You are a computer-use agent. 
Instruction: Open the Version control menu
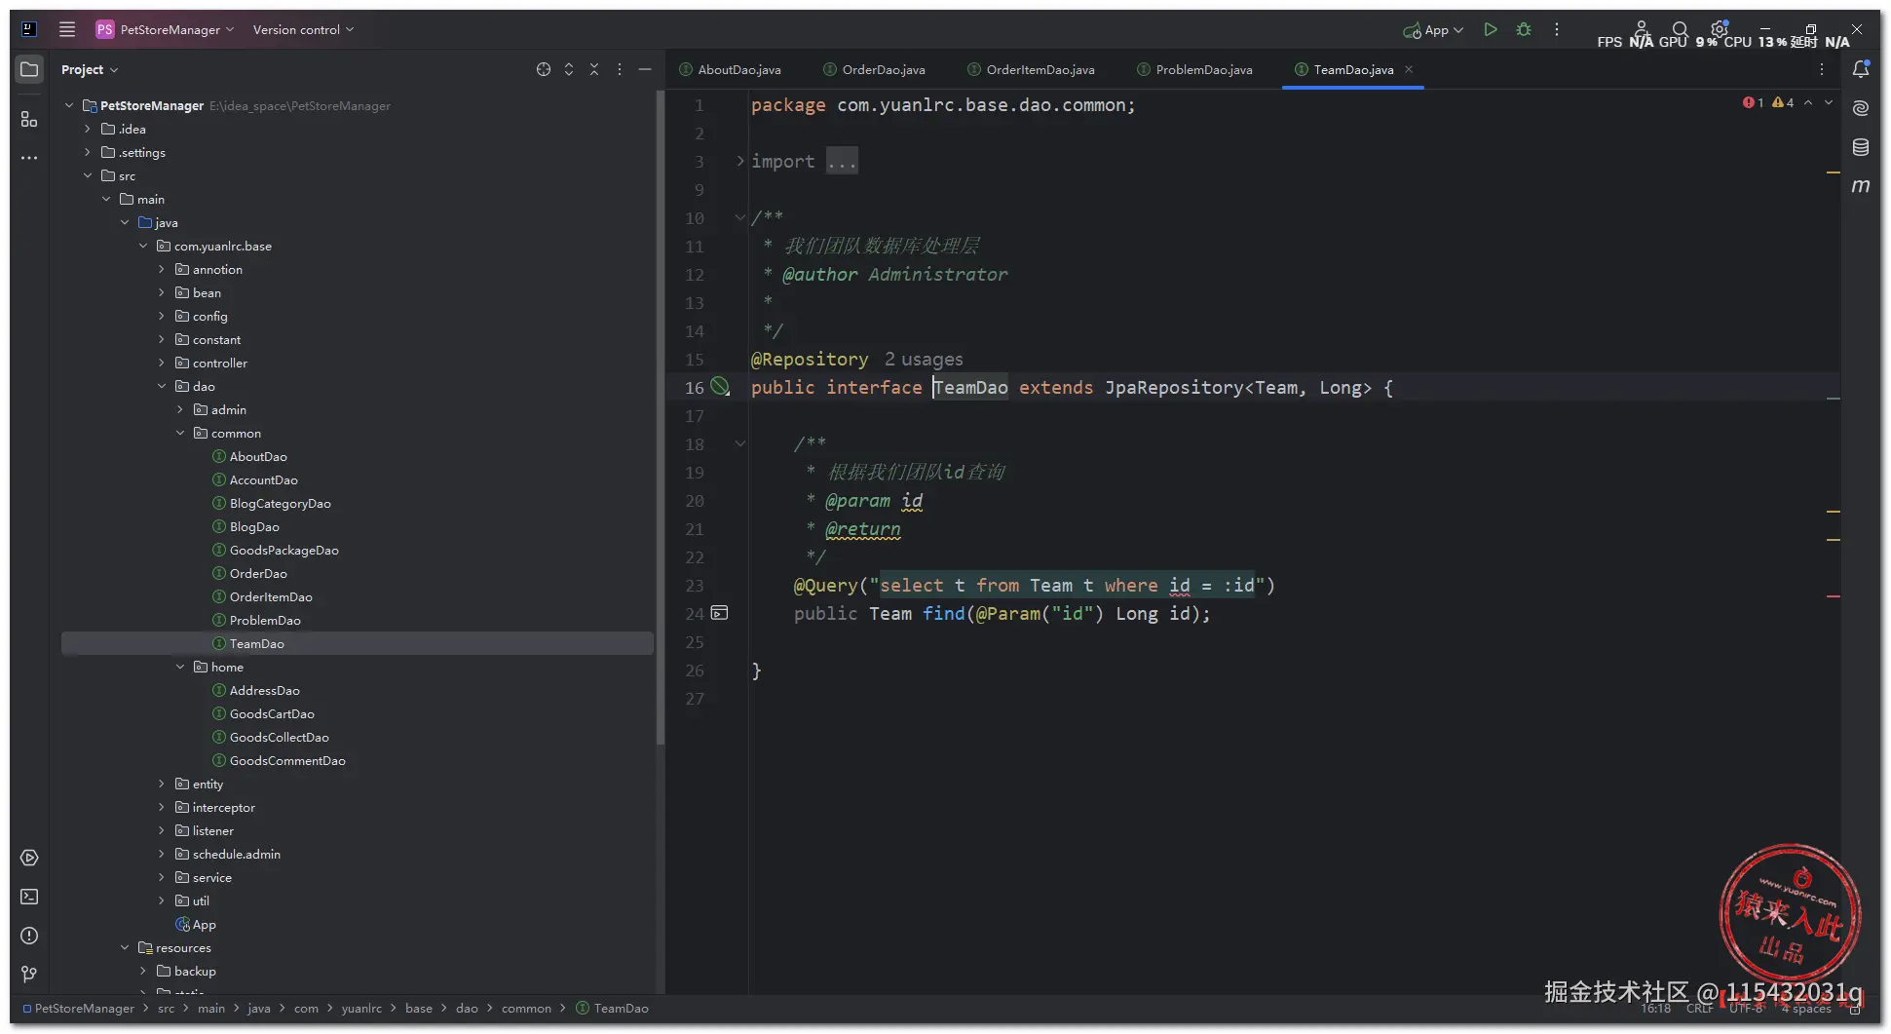[x=302, y=30]
